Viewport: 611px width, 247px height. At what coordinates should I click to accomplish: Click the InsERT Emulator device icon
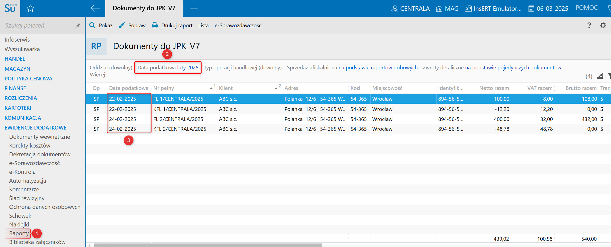[x=468, y=9]
